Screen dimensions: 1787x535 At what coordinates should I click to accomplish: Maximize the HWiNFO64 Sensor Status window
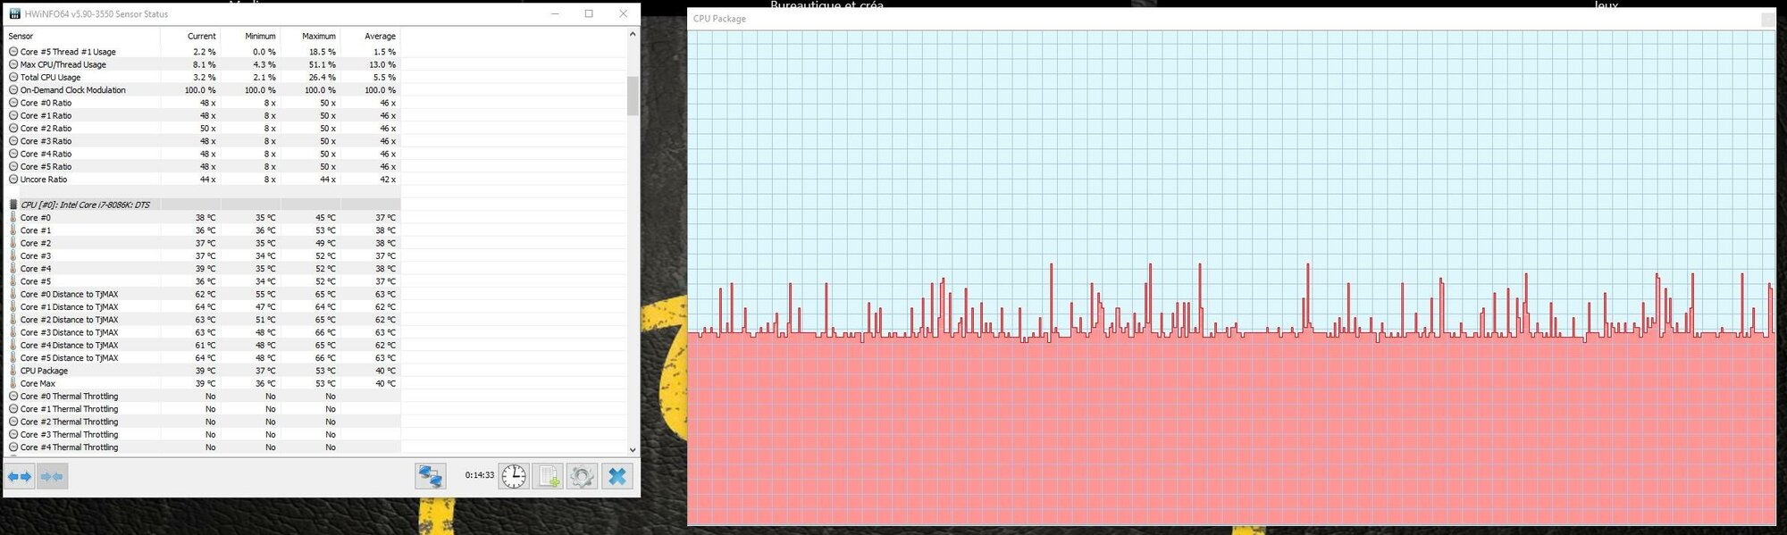point(589,13)
